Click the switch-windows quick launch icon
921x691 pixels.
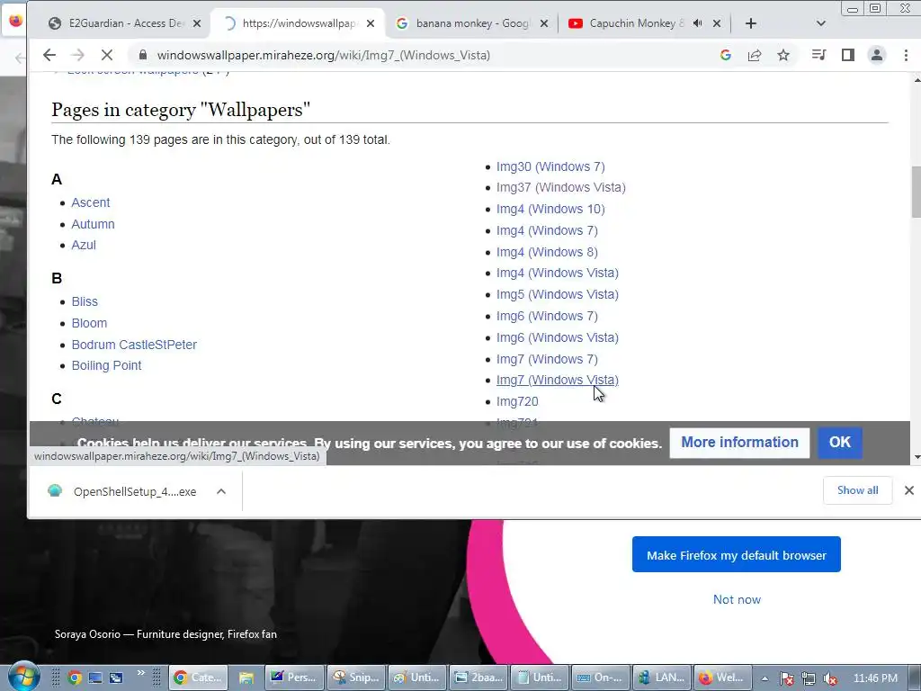click(116, 678)
